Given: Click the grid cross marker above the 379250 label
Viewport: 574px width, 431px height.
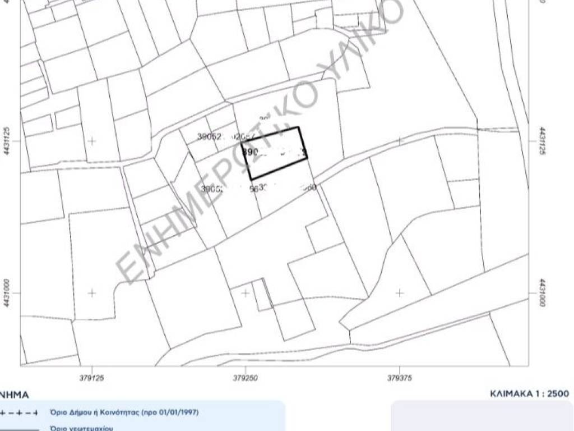Looking at the screenshot, I should (246, 292).
